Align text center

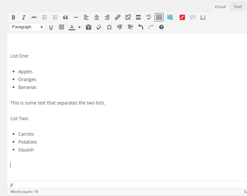pos(97,17)
